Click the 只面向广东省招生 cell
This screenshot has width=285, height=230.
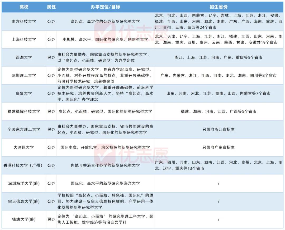coord(218,147)
